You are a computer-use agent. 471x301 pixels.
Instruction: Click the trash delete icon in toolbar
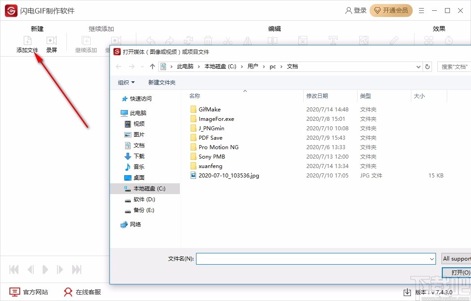[x=208, y=40]
